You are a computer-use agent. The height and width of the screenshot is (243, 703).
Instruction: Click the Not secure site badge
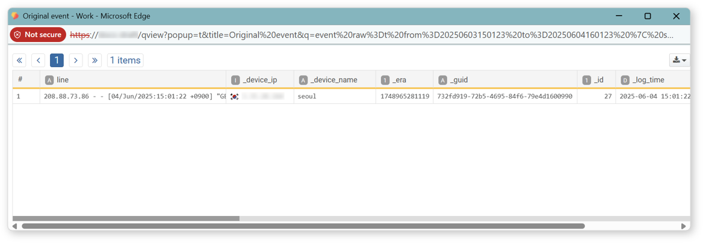point(38,35)
